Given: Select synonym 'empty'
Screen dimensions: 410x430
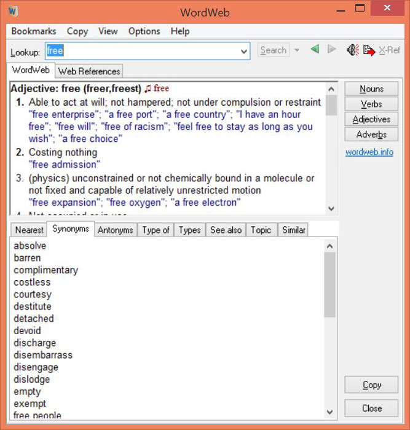Looking at the screenshot, I should click(x=27, y=392).
